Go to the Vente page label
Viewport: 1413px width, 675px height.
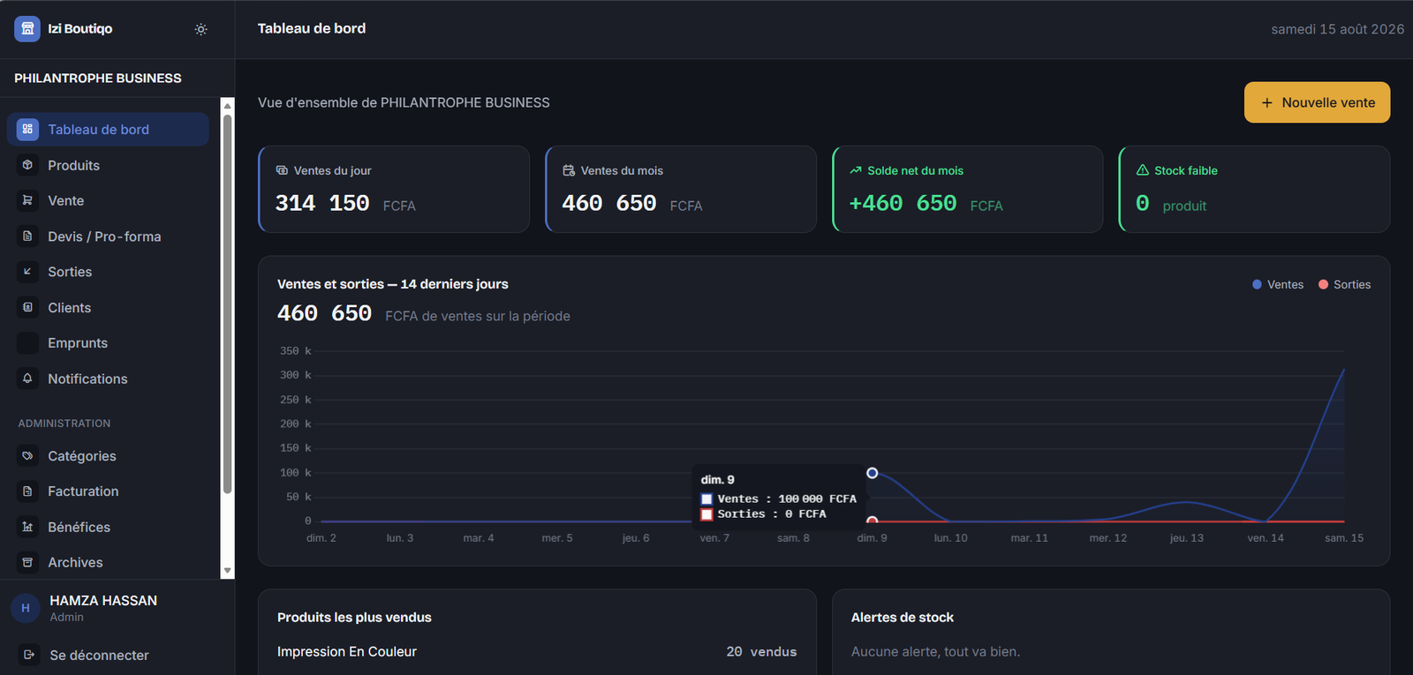click(x=66, y=200)
